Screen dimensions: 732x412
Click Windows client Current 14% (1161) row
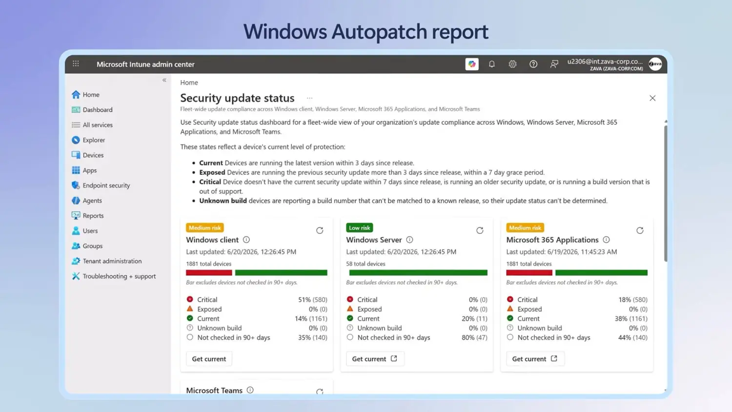[x=257, y=319]
